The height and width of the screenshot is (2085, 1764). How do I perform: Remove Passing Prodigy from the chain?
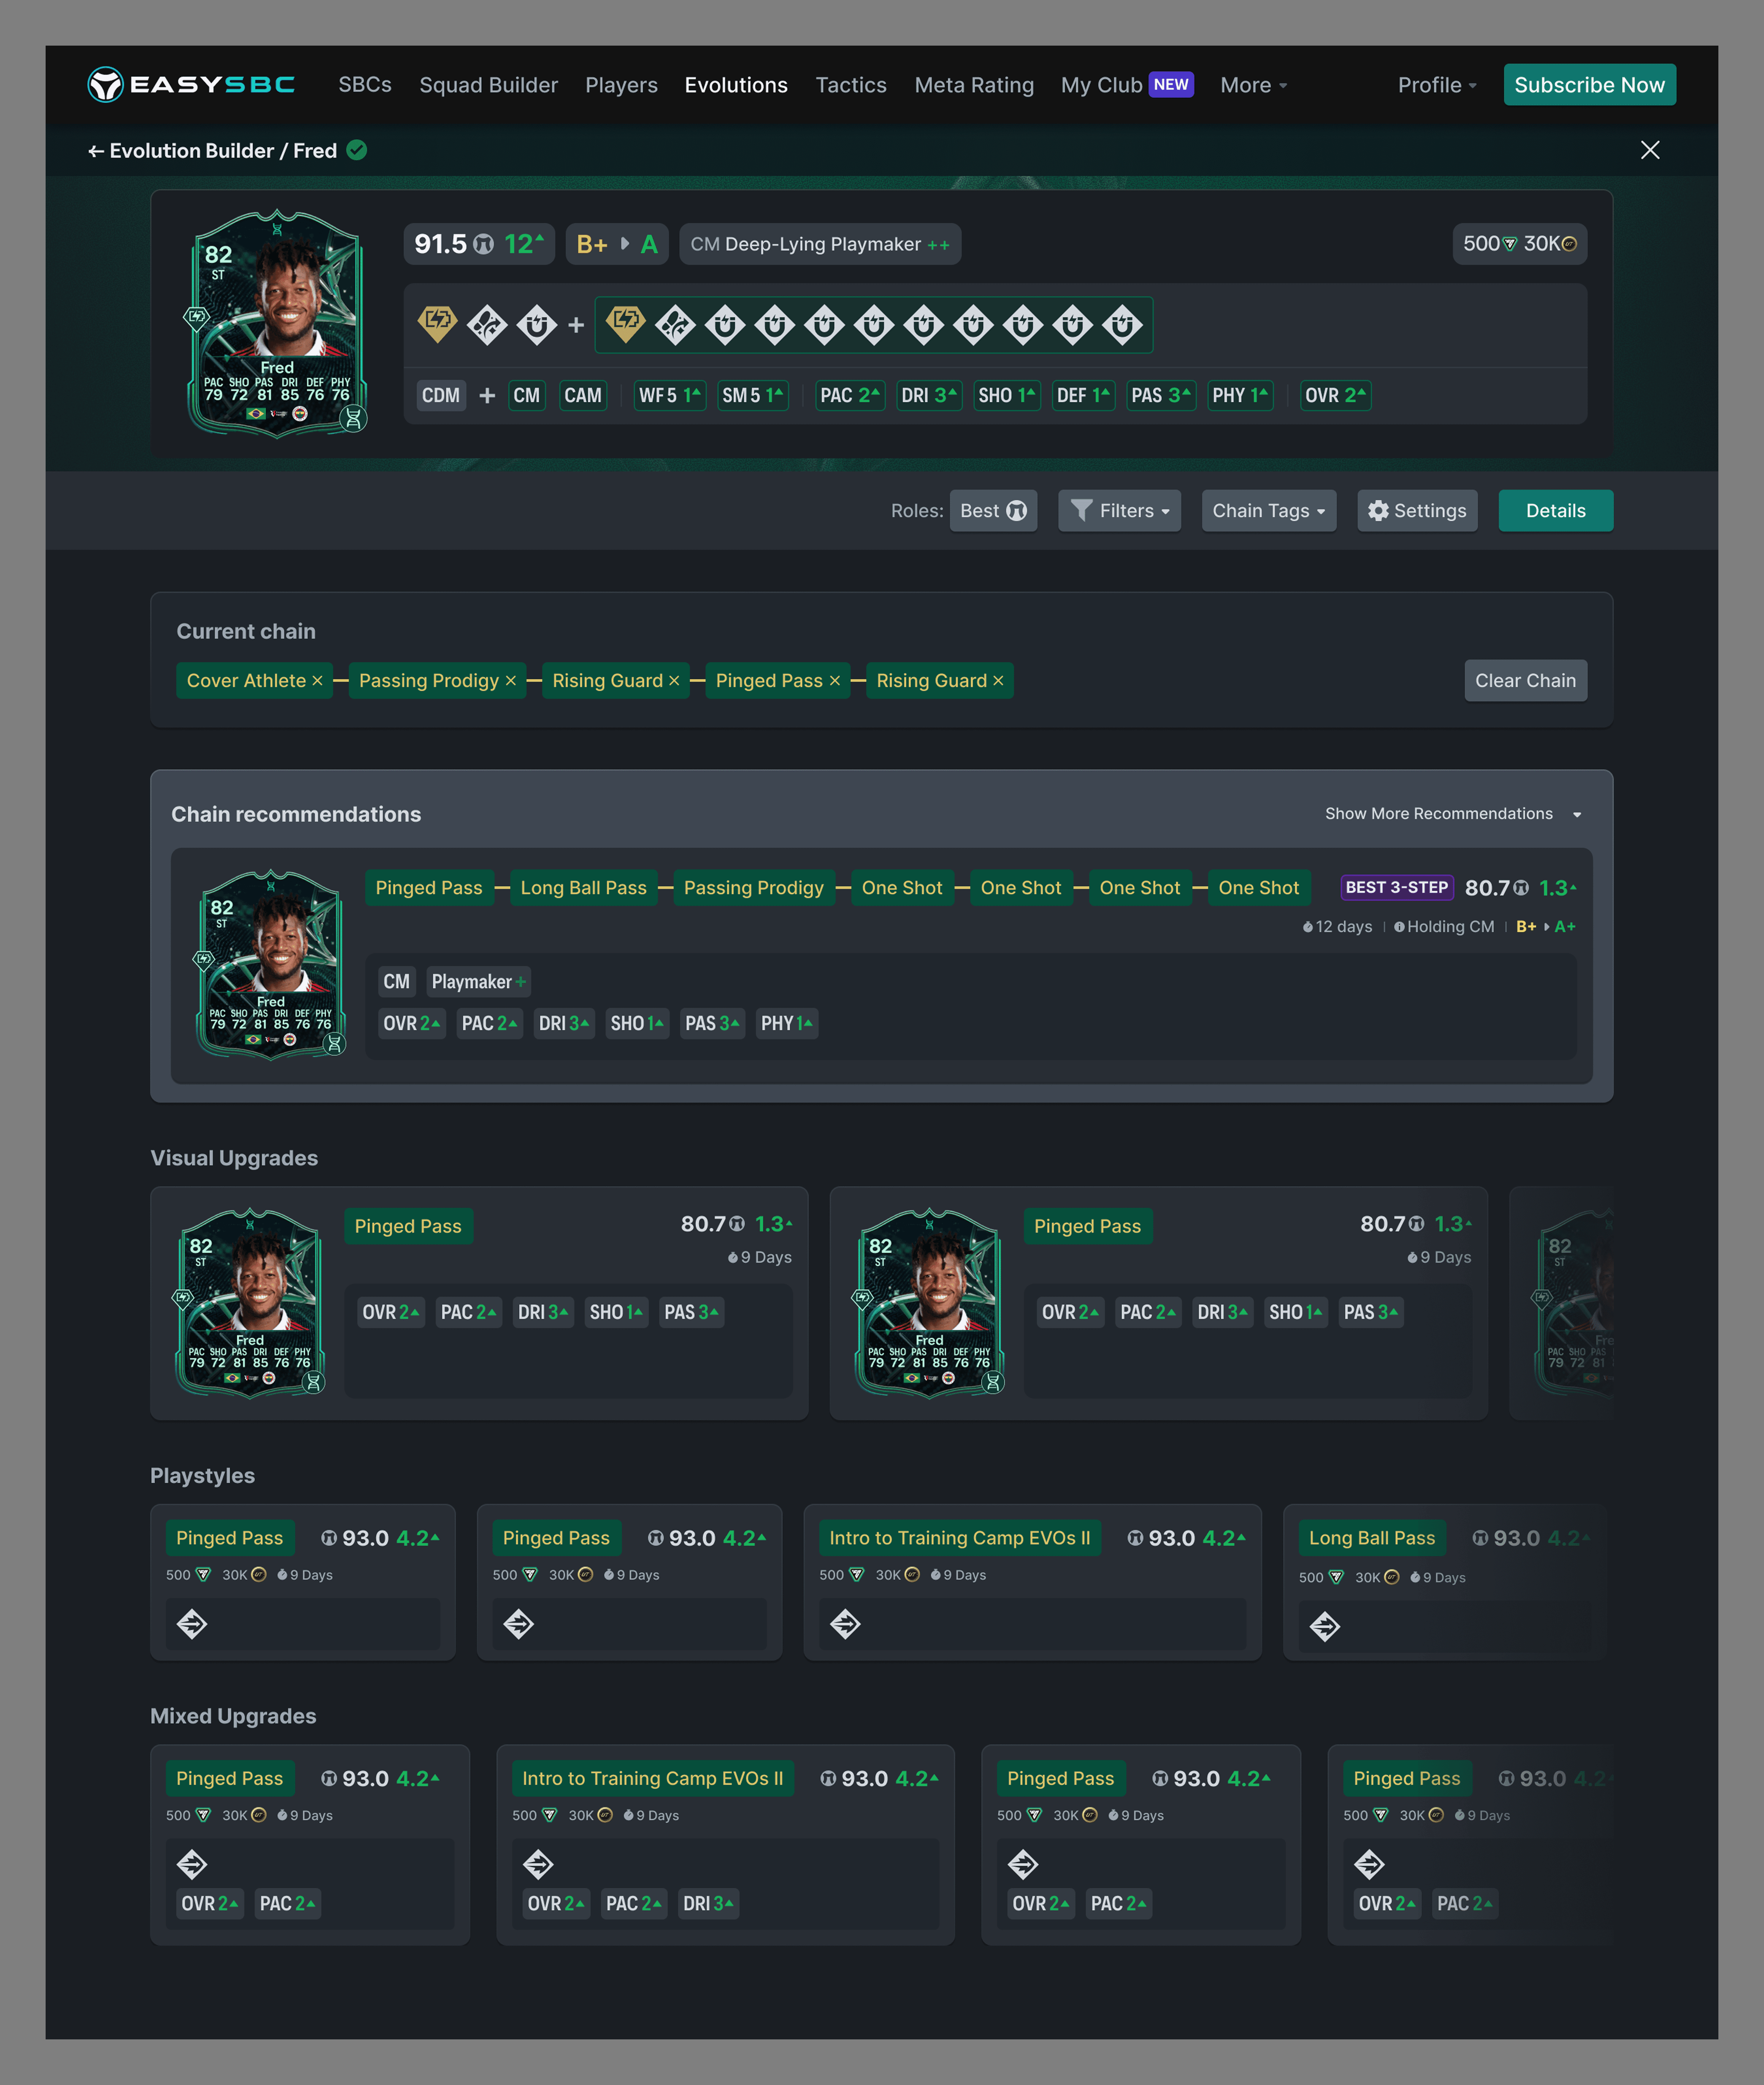511,681
